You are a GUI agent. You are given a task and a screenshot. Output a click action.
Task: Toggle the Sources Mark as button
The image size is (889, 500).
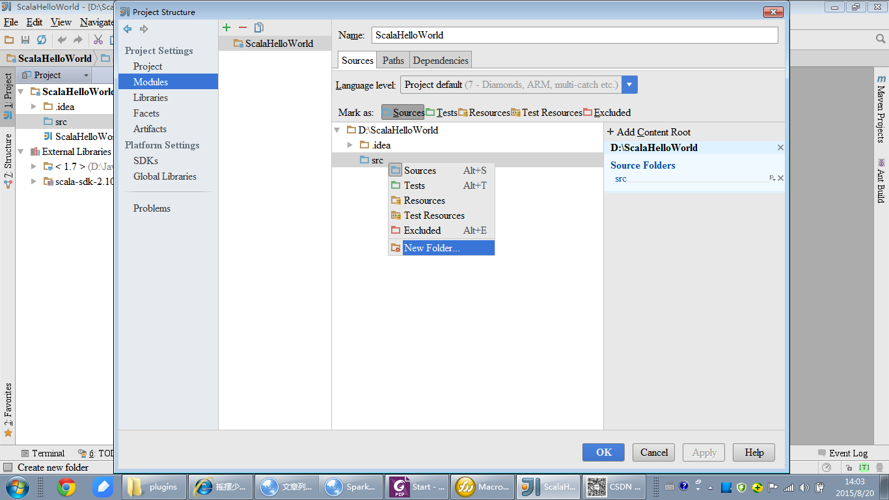click(403, 113)
